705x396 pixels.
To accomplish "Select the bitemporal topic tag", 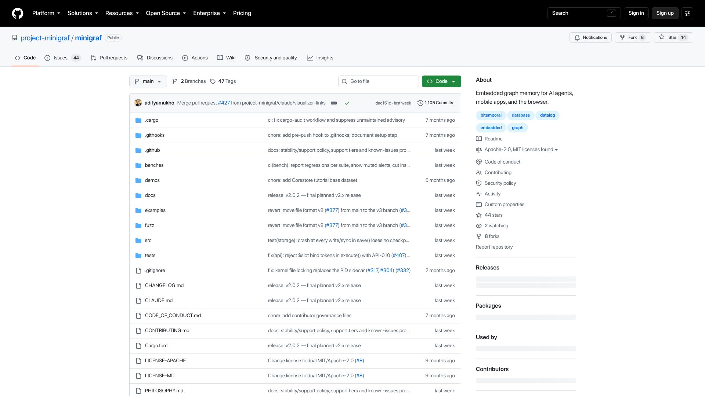I will coord(491,115).
